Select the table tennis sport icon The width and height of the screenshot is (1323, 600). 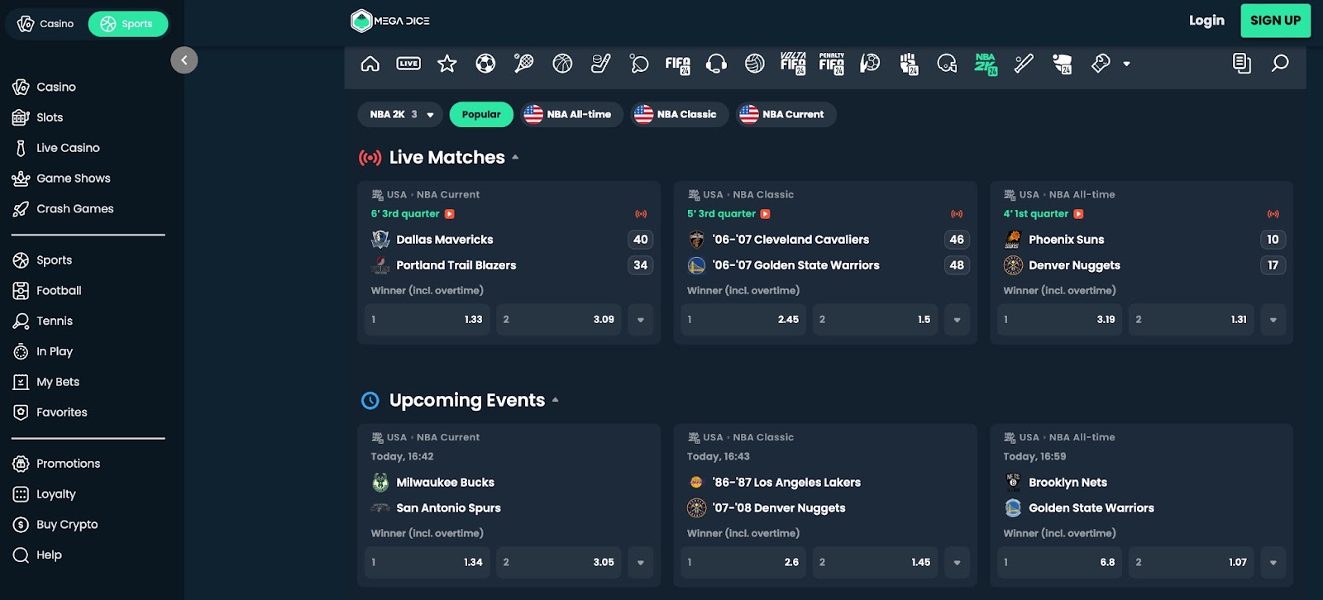(639, 64)
